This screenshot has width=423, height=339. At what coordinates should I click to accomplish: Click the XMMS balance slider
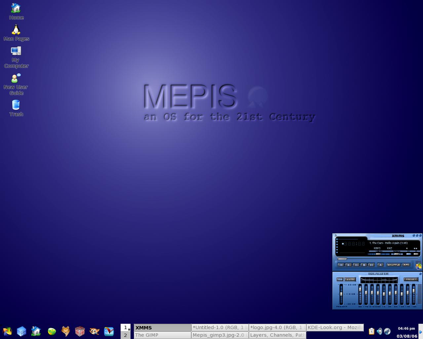click(397, 254)
